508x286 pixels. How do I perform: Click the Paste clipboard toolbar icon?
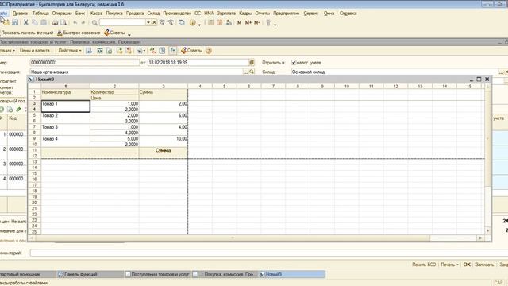pos(44,23)
